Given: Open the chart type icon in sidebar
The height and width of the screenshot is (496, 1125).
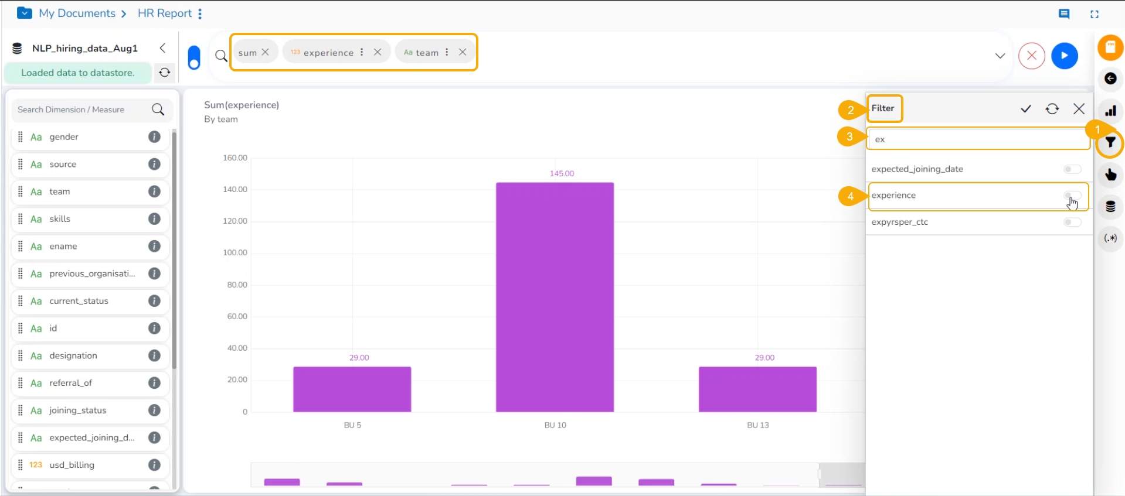Looking at the screenshot, I should pyautogui.click(x=1110, y=111).
